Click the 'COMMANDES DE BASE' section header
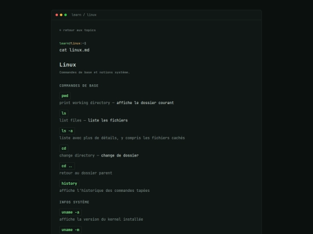The image size is (313, 234). (79, 86)
